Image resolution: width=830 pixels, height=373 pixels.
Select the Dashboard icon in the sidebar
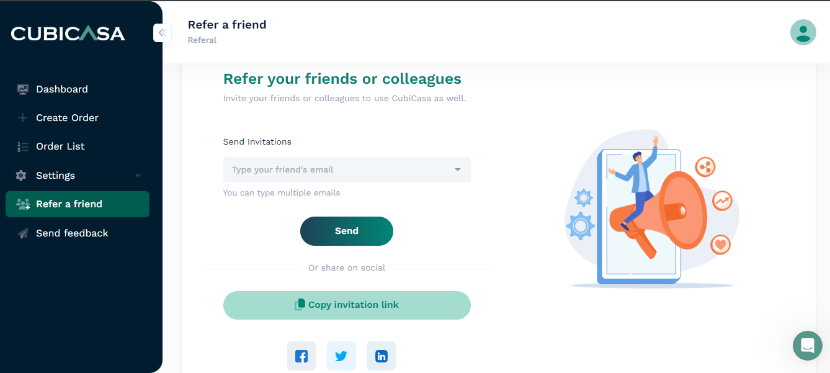[x=23, y=89]
